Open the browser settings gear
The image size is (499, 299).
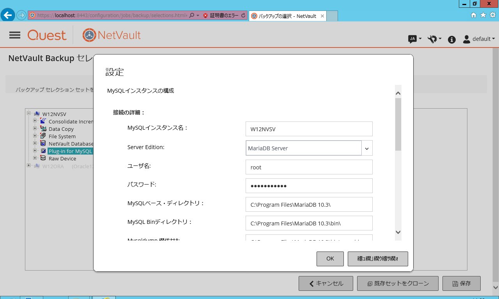click(492, 15)
